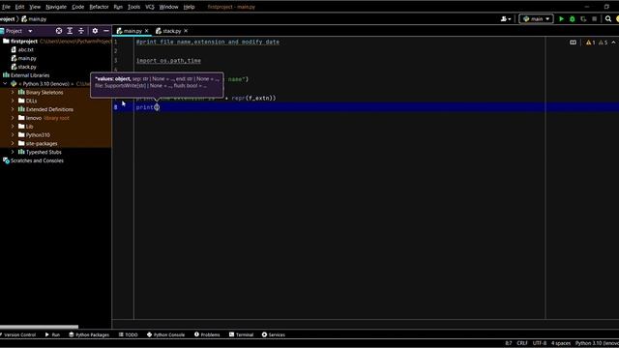Image resolution: width=619 pixels, height=348 pixels.
Task: Open the Help menu
Action: coord(189,7)
